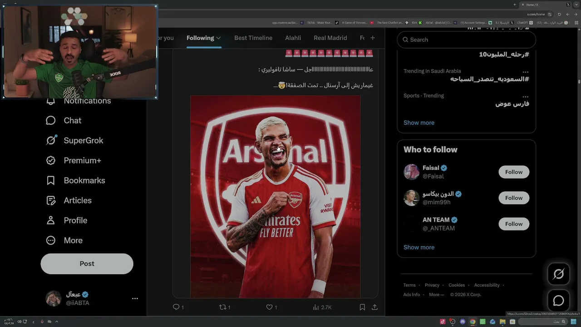This screenshot has height=327, width=581.
Task: Click the X search field
Action: tap(467, 40)
